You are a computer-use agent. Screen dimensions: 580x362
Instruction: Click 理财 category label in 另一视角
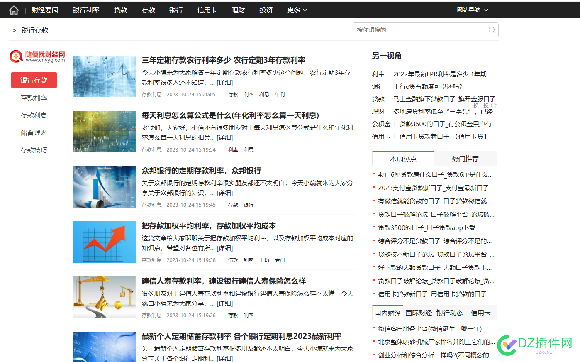[x=378, y=111]
